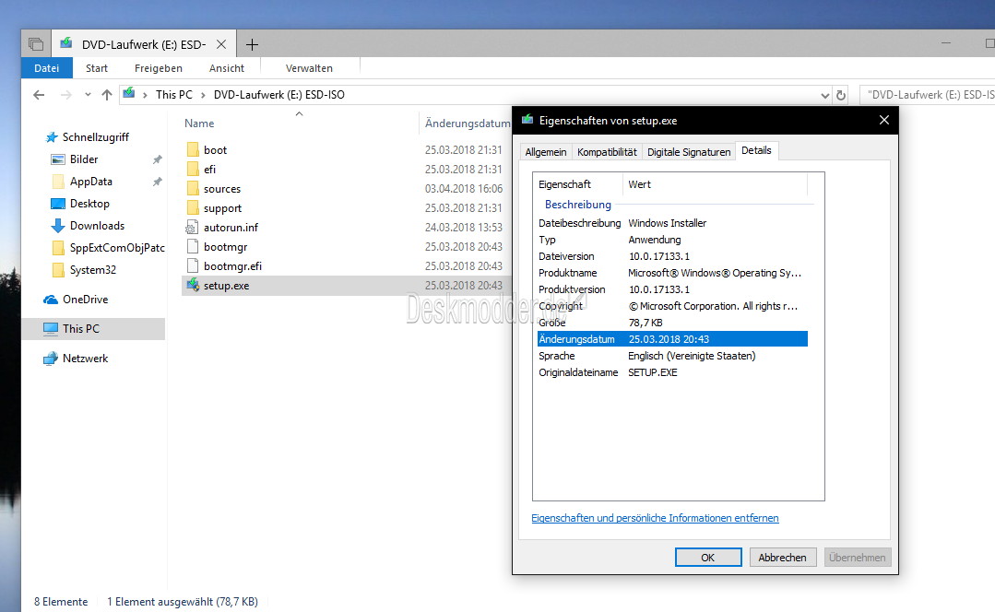The height and width of the screenshot is (612, 995).
Task: Select Schnellzugriff in the navigation pane
Action: point(95,137)
